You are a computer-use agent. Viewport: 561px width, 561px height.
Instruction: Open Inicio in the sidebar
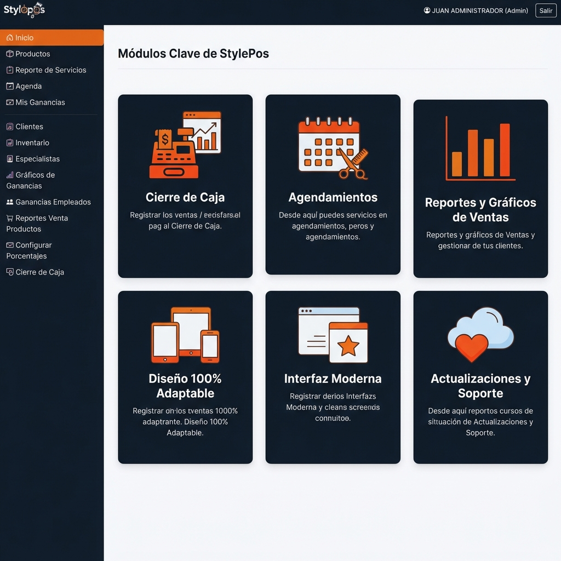click(24, 38)
